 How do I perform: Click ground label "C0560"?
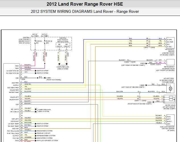click(149, 102)
